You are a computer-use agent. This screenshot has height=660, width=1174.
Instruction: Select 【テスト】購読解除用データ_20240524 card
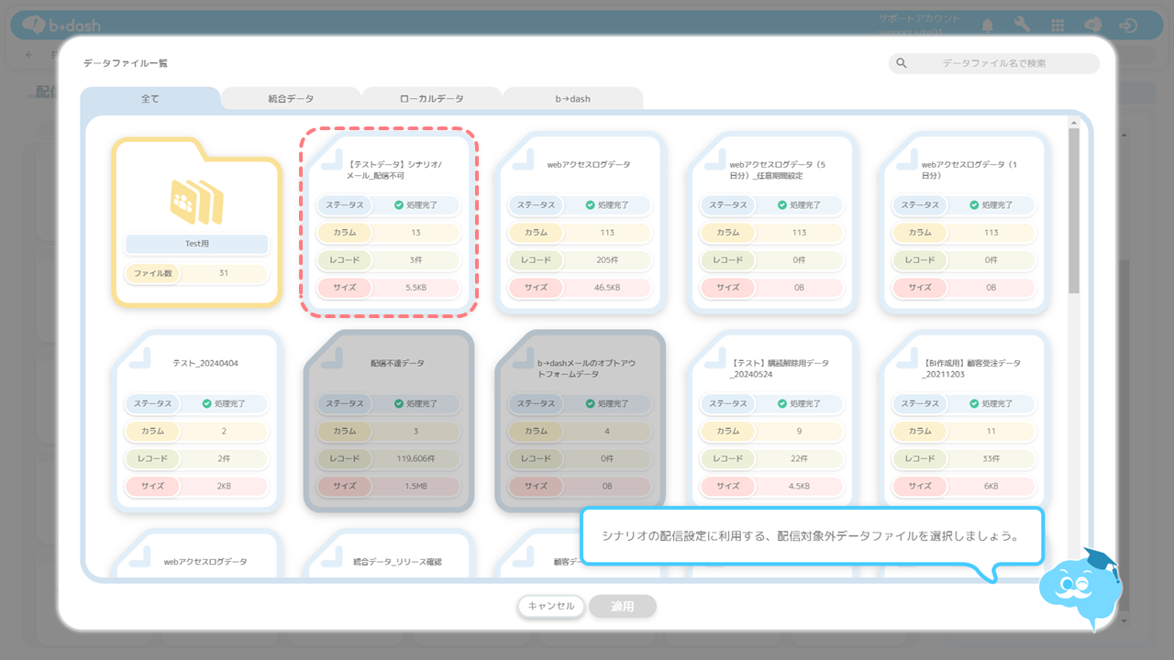[x=772, y=421]
